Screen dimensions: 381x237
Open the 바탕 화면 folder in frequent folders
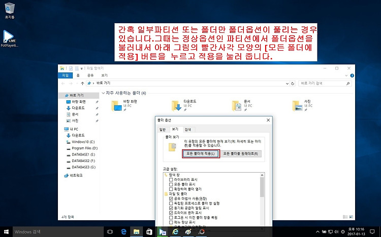(x=124, y=106)
